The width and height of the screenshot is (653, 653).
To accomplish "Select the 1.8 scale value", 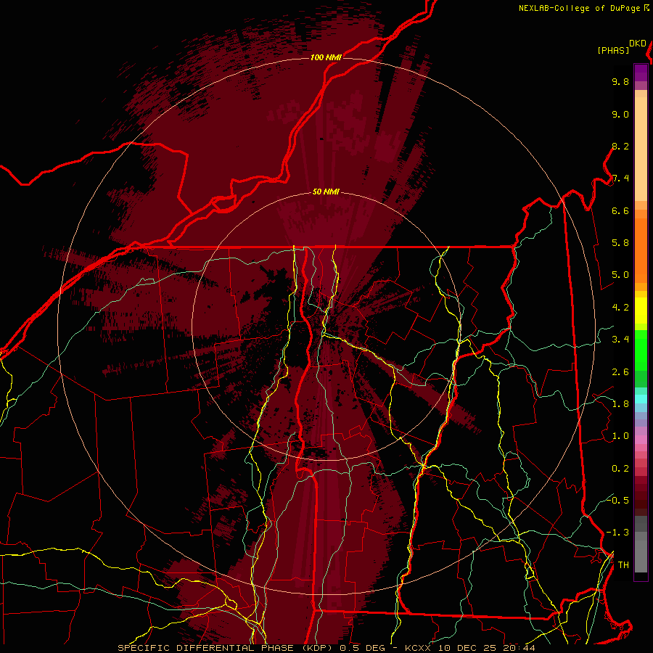I will coord(620,404).
